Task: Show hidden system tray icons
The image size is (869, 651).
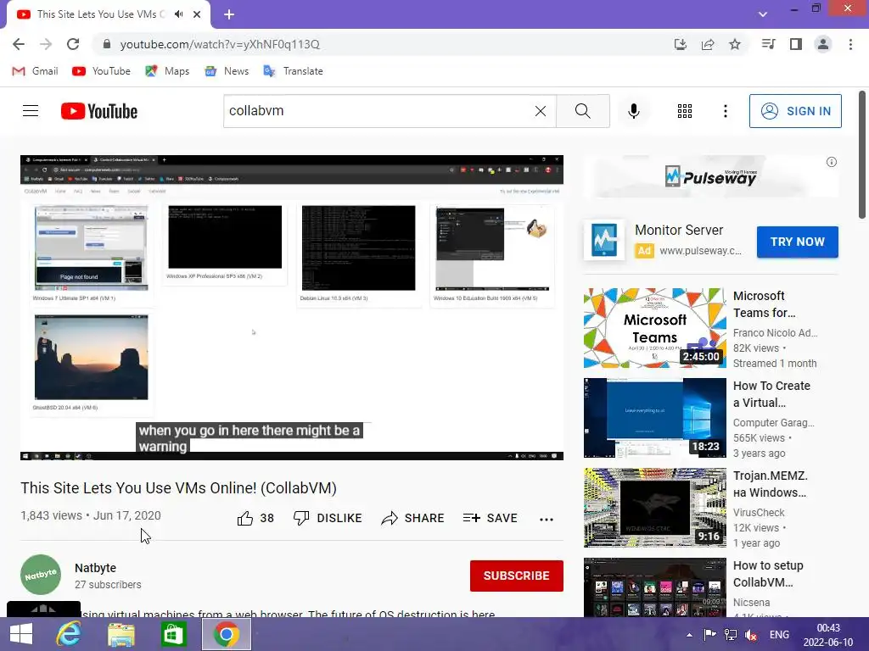Action: [x=689, y=635]
